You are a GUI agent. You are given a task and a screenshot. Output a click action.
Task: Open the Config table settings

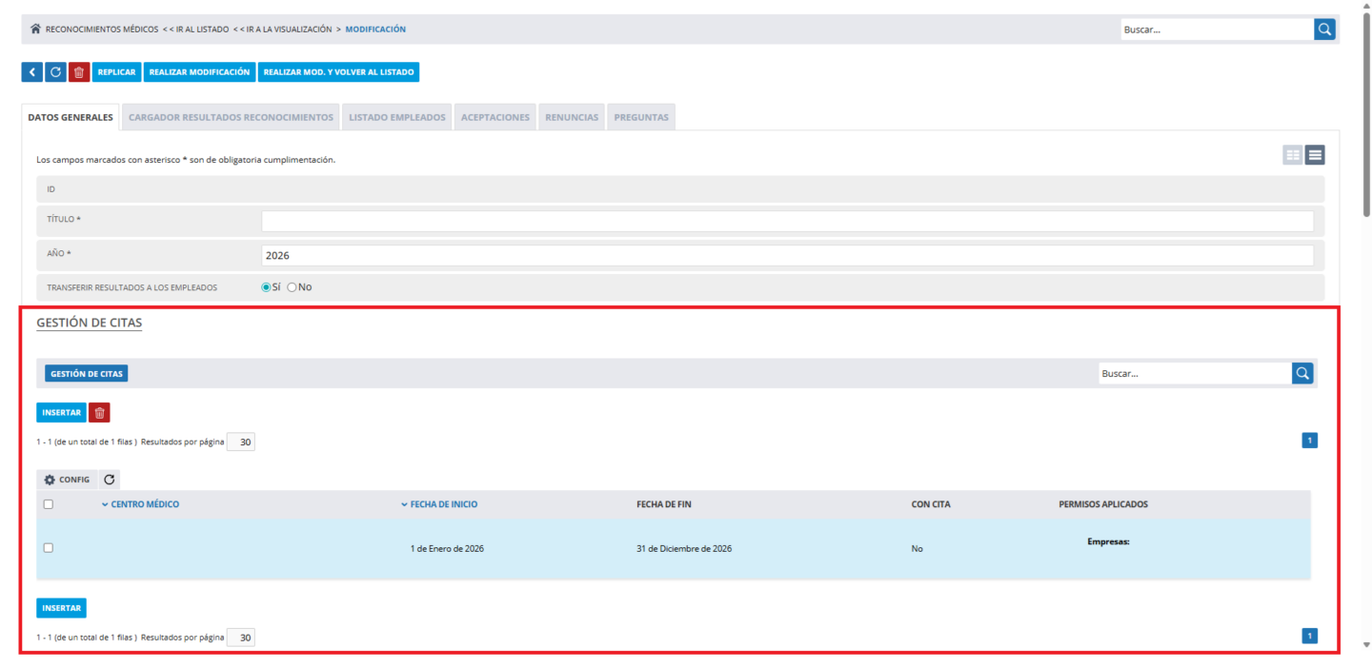pyautogui.click(x=67, y=480)
